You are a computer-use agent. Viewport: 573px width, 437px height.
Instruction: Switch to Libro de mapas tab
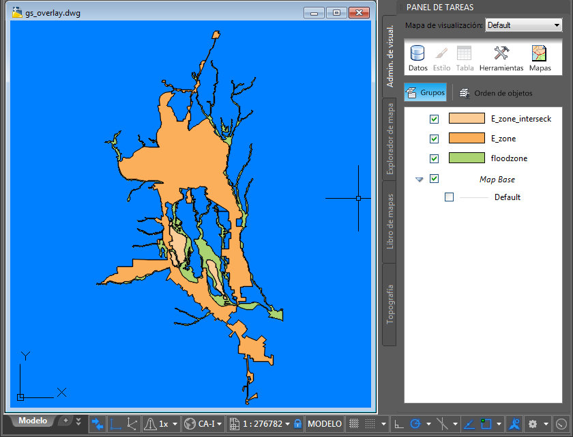[x=390, y=222]
